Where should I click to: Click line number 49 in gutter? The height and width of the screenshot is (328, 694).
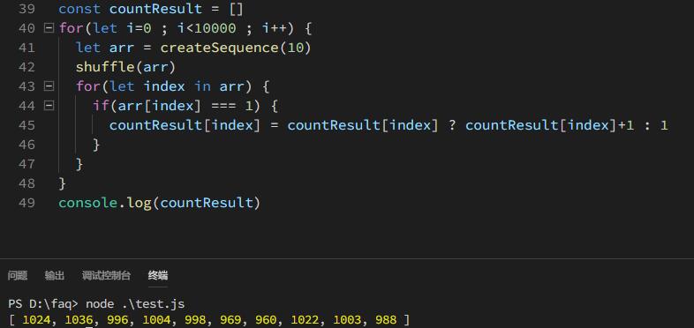click(27, 203)
